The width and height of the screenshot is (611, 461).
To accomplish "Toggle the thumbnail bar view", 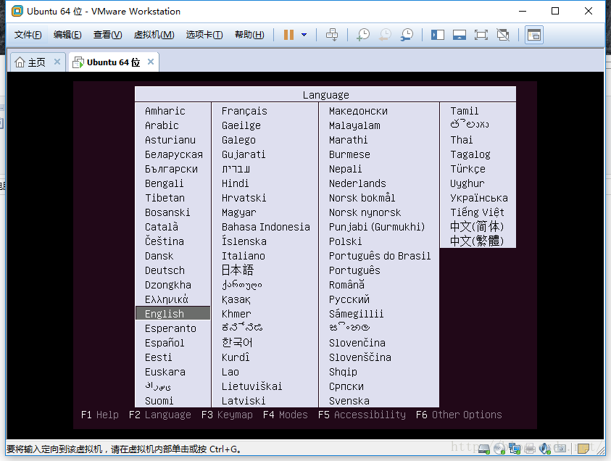I will tap(460, 35).
